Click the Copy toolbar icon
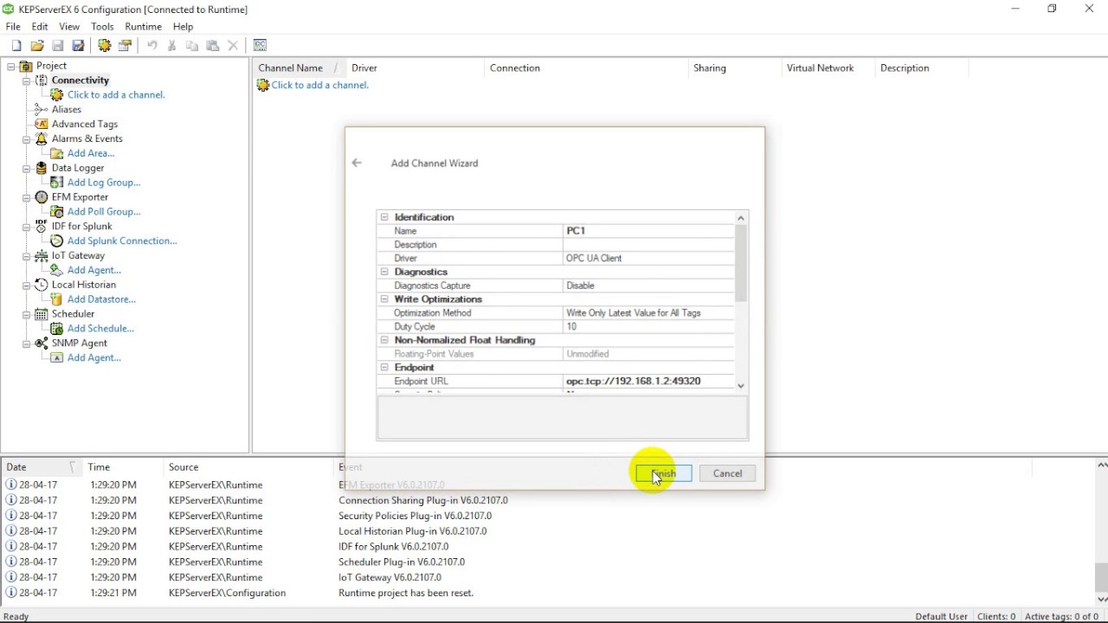This screenshot has height=623, width=1108. coord(192,46)
